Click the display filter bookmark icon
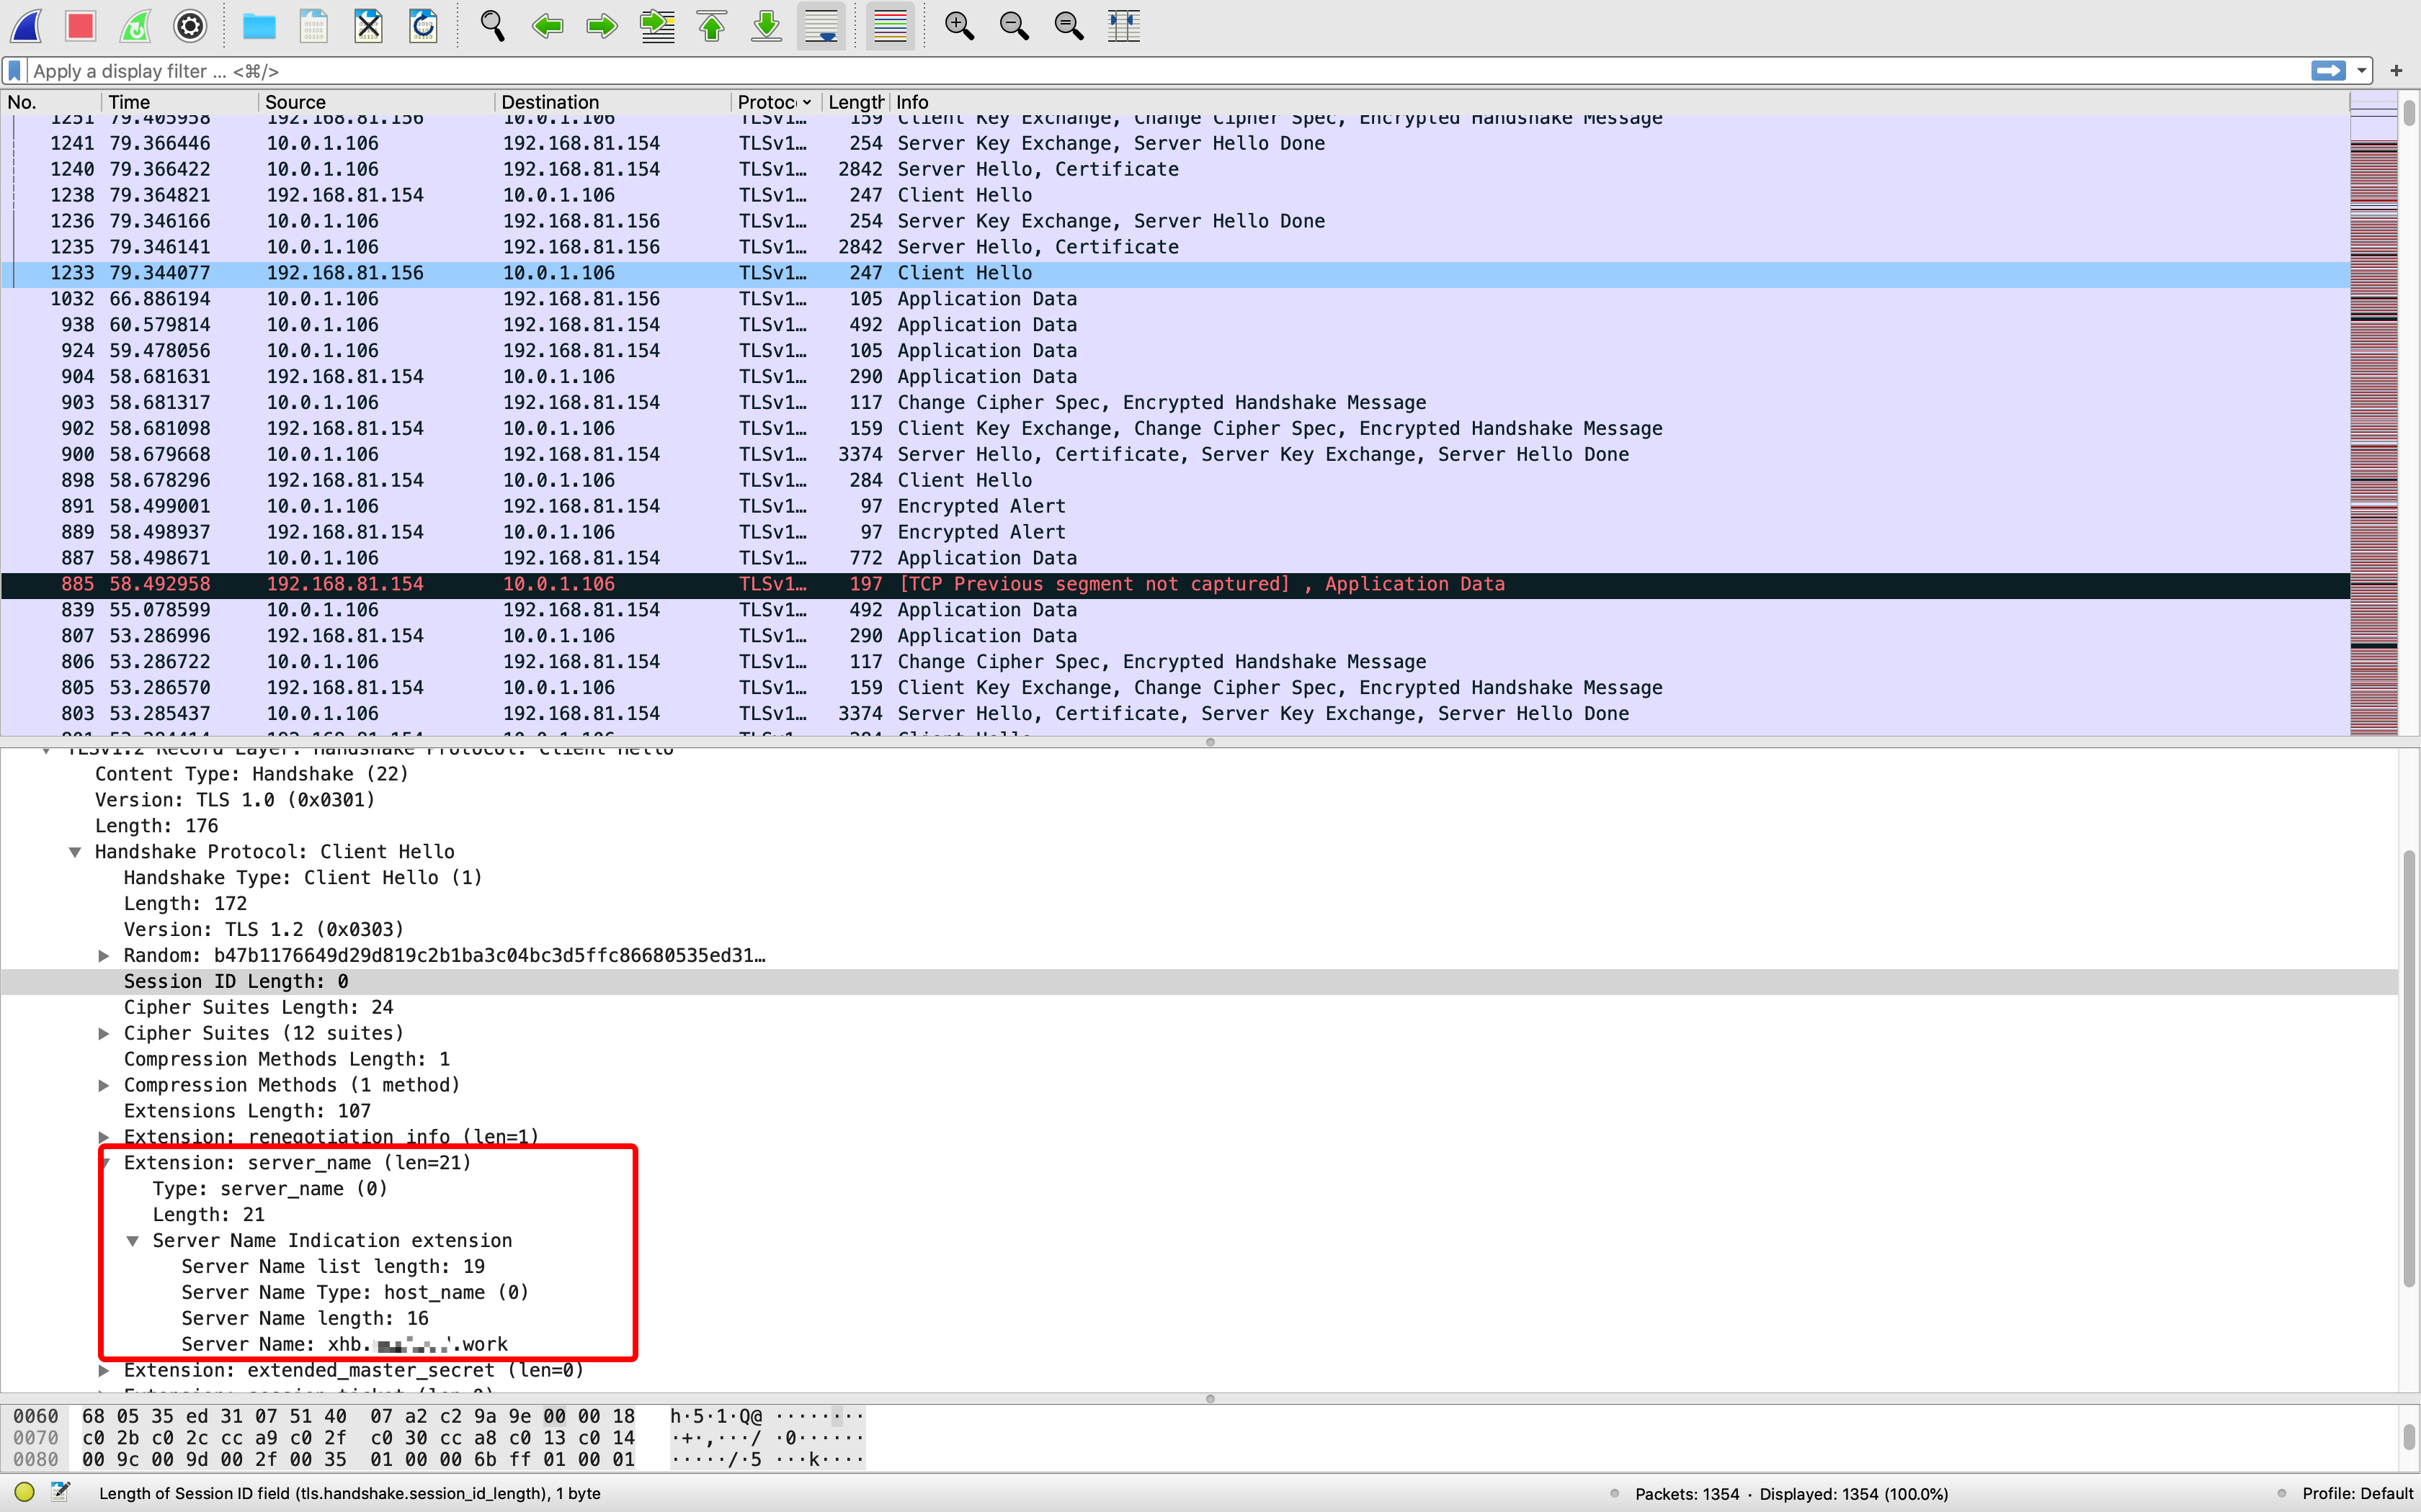 [x=15, y=71]
